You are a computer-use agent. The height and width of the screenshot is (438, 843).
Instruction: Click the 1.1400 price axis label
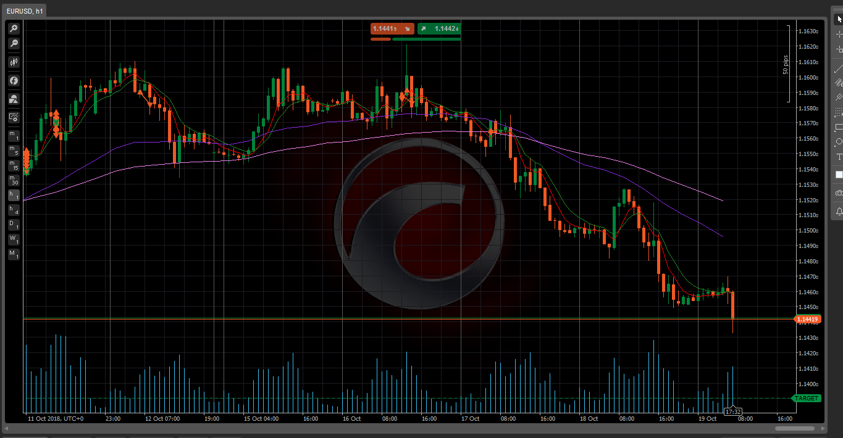coord(808,384)
